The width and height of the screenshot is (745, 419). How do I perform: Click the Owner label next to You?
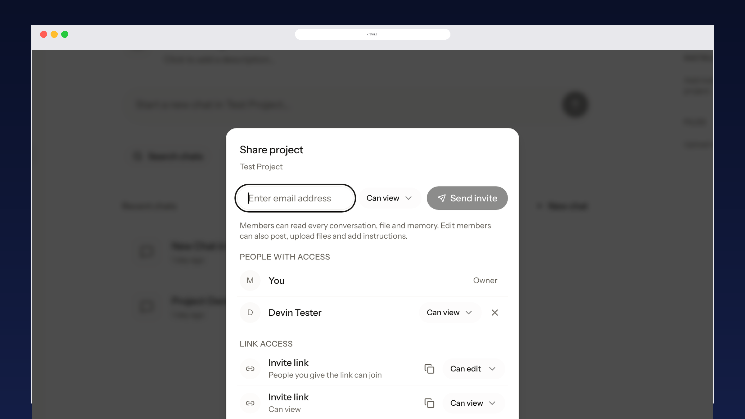click(x=485, y=281)
